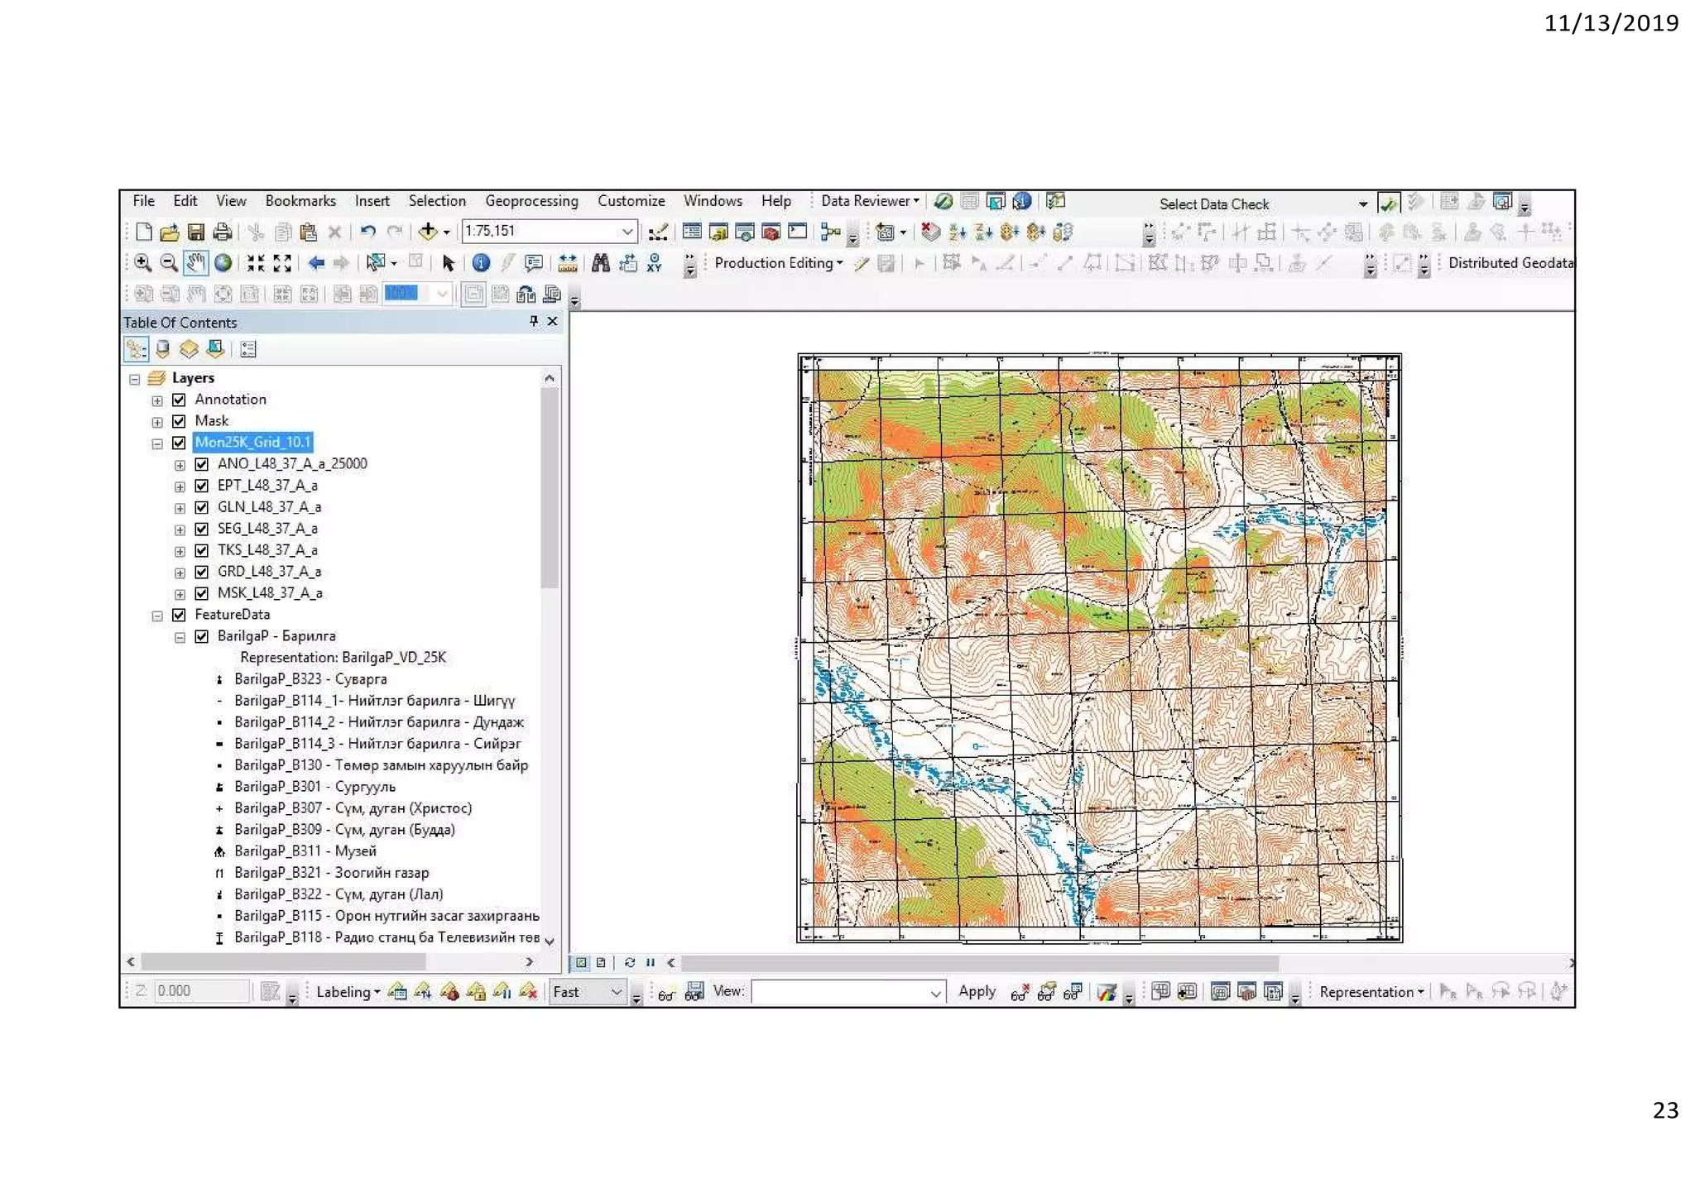Expand the Mask layer tree node
The height and width of the screenshot is (1198, 1695).
point(157,422)
